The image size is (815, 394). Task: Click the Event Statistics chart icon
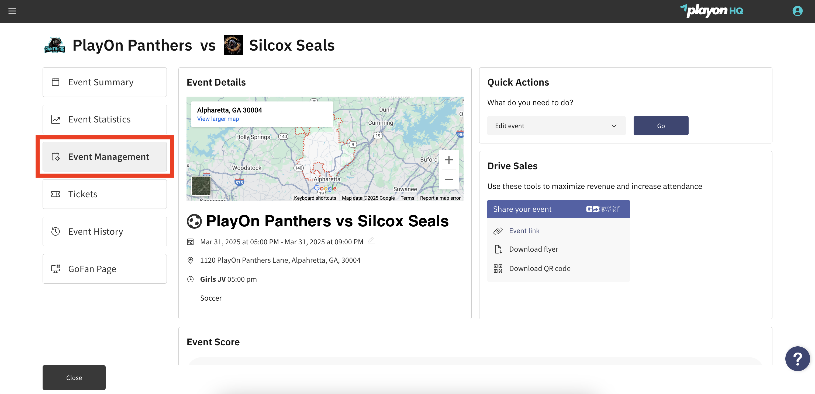[56, 119]
